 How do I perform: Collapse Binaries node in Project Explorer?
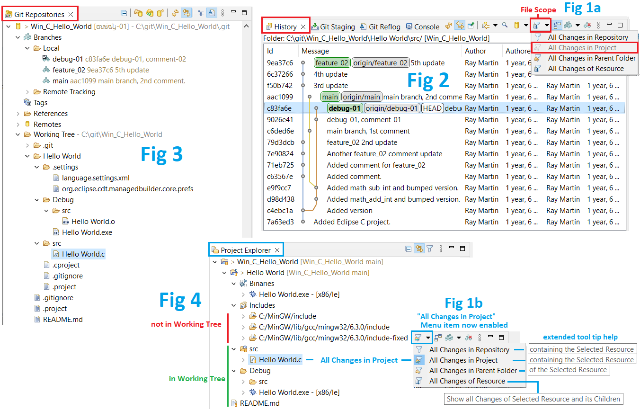point(234,284)
